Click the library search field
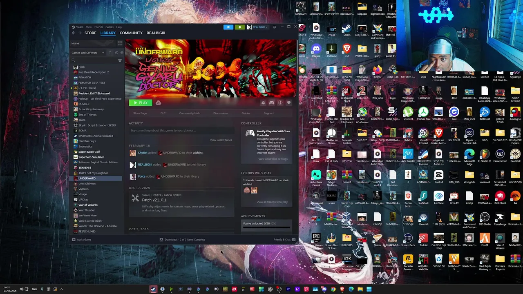This screenshot has width=523, height=294. (94, 60)
